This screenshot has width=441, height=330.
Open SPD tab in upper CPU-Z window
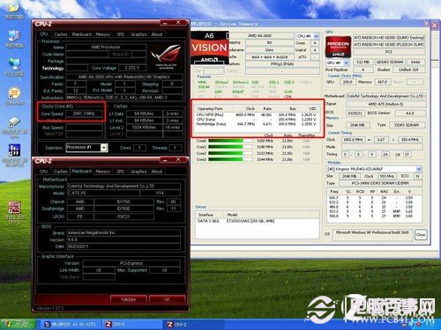pos(121,34)
